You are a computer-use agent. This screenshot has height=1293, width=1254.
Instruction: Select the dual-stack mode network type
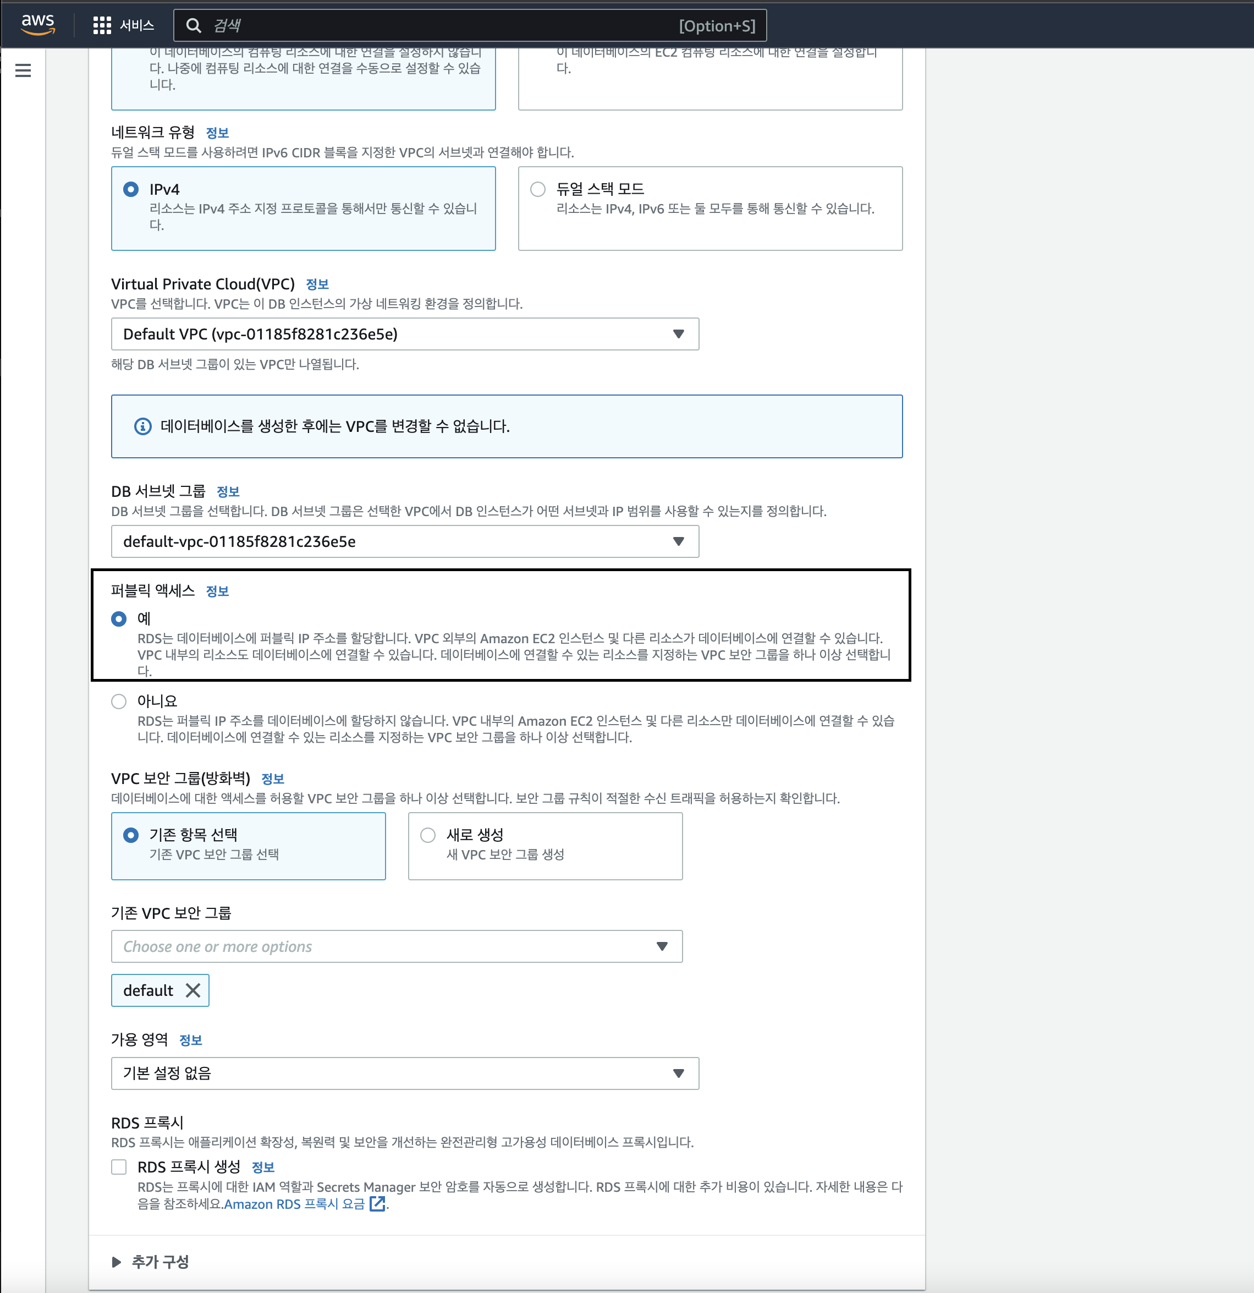click(x=538, y=189)
